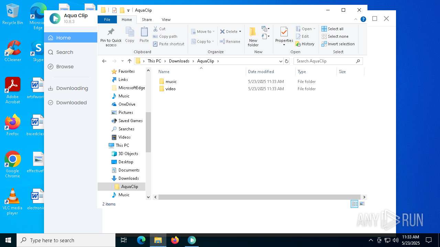Open Explorer Help icon
Screen dimensions: 440x247
click(363, 20)
